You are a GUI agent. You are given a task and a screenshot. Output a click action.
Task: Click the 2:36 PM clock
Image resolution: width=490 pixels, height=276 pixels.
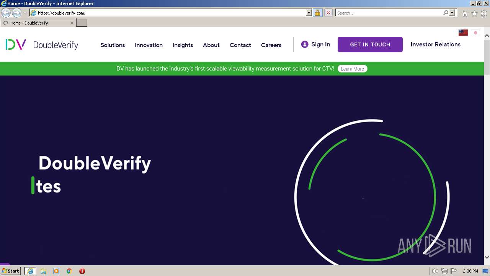click(x=470, y=271)
